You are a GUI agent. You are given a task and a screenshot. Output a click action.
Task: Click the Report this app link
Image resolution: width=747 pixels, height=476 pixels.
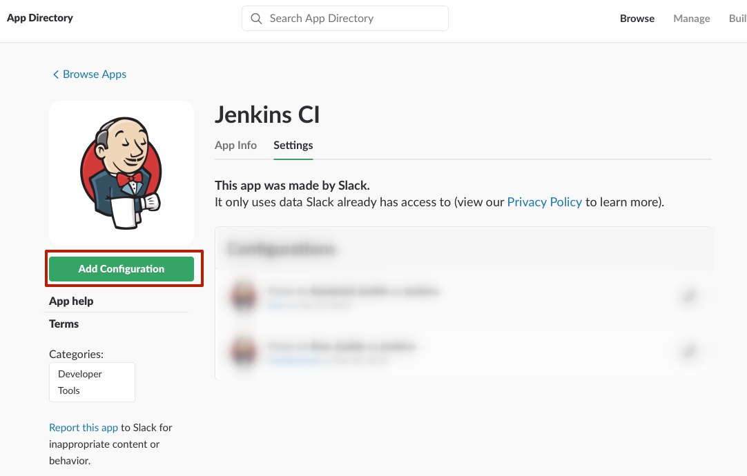[x=84, y=428]
